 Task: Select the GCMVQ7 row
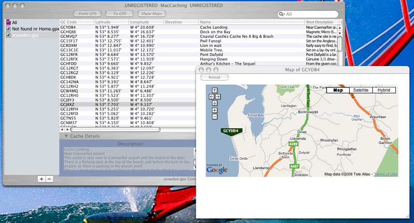pos(198,36)
